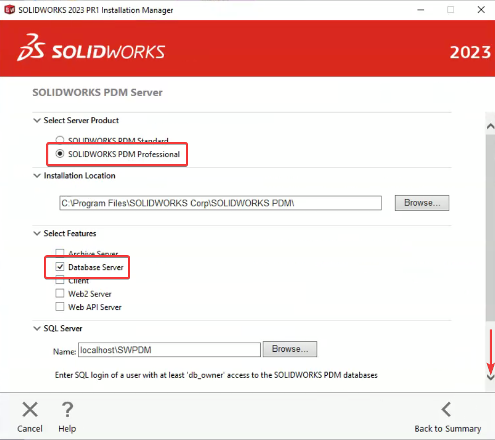
Task: Minimize the Installation Manager window
Action: click(421, 10)
